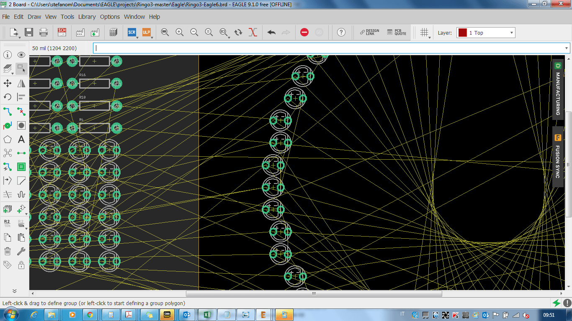Choose the Via tool
This screenshot has width=572, height=321.
[8, 125]
